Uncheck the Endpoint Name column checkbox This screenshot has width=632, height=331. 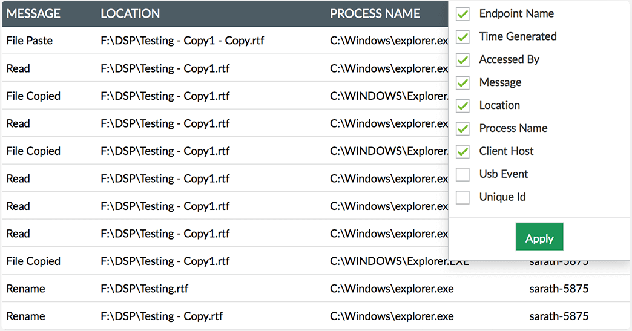pyautogui.click(x=462, y=14)
